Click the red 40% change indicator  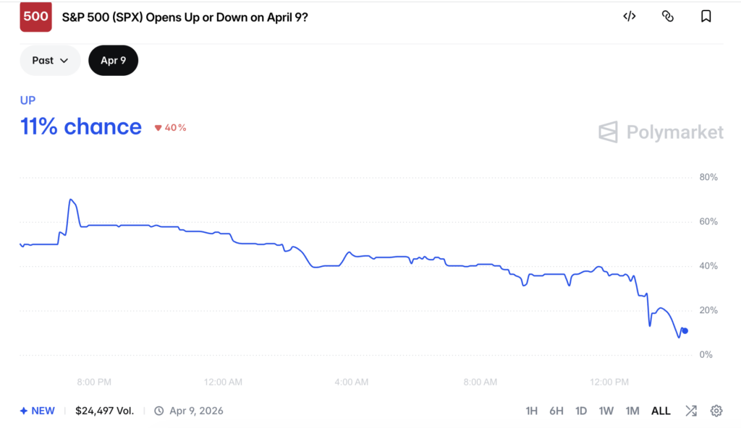169,127
